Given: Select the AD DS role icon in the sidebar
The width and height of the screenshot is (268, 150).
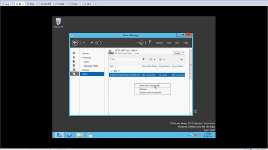Looking at the screenshot, I should [74, 65].
